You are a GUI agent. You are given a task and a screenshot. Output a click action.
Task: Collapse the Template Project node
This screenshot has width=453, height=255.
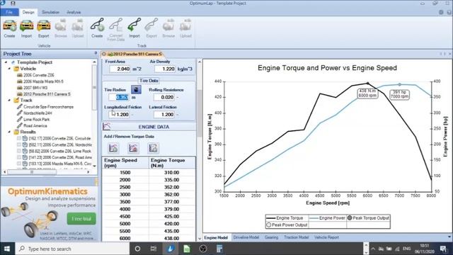[6, 62]
